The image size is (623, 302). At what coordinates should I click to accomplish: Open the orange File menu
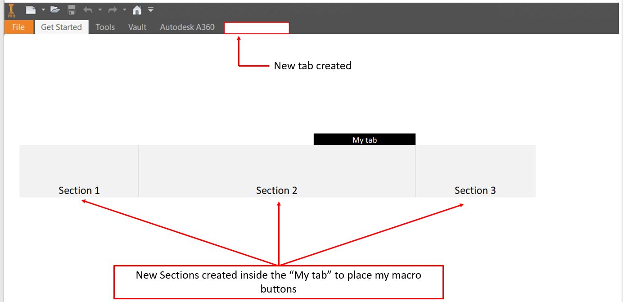click(x=18, y=27)
